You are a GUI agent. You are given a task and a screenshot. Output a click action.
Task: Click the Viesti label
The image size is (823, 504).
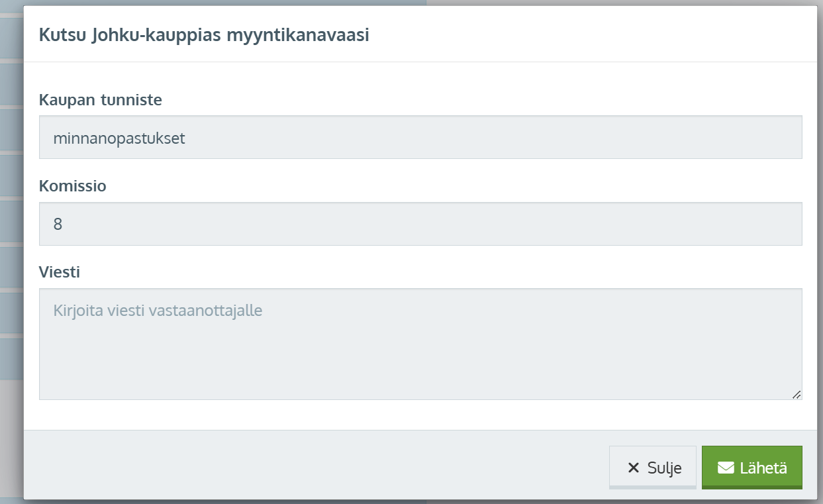click(60, 272)
